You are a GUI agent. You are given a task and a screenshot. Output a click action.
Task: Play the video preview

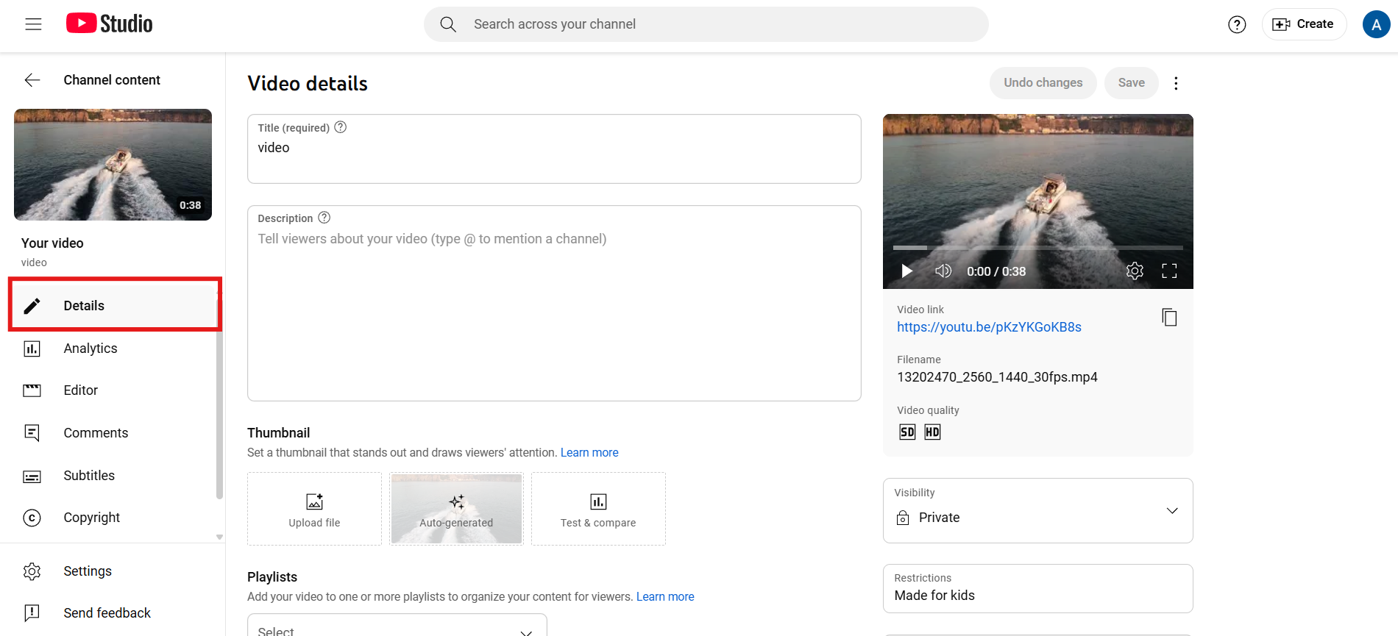907,271
